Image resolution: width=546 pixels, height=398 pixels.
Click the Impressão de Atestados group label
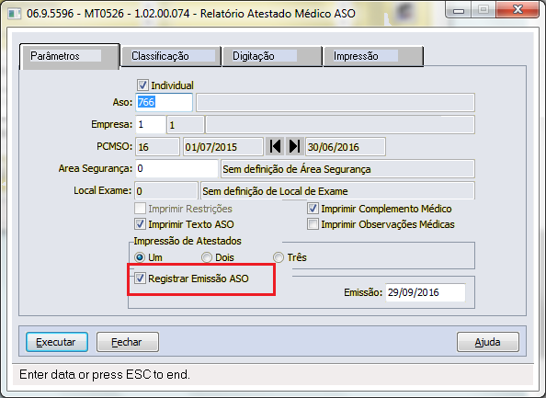[188, 241]
